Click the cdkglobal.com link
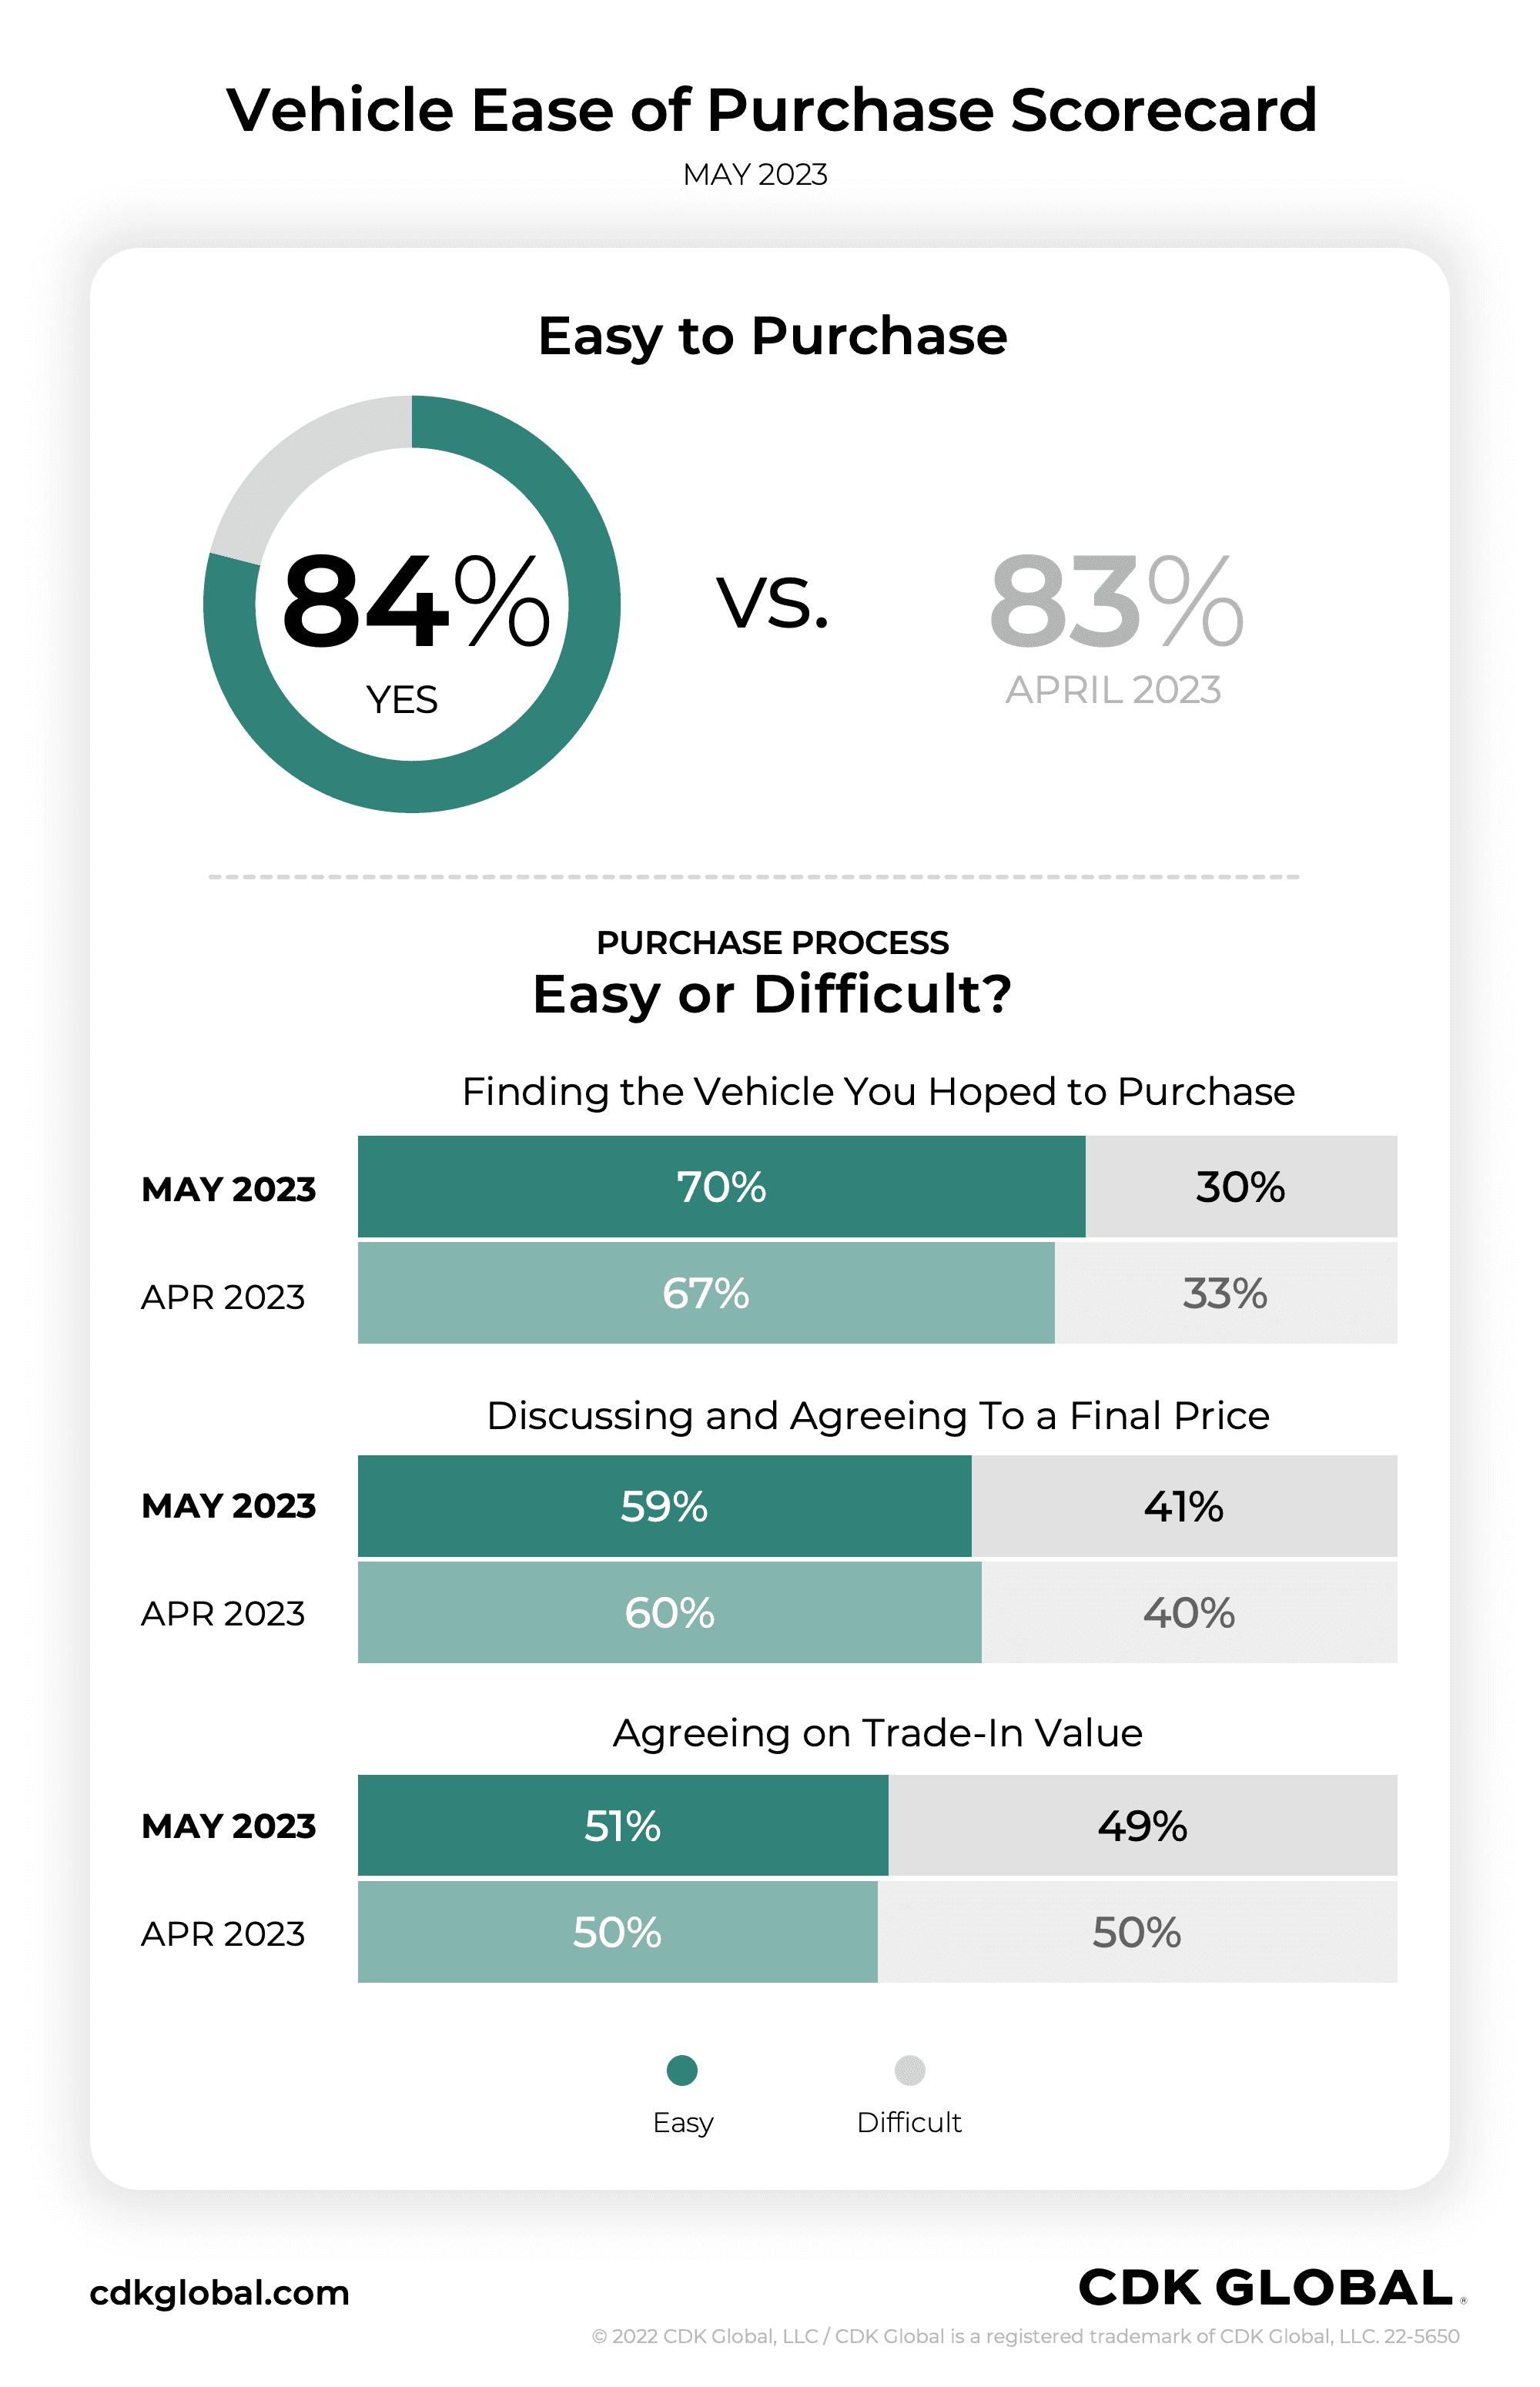This screenshot has width=1540, height=2387. point(219,2292)
